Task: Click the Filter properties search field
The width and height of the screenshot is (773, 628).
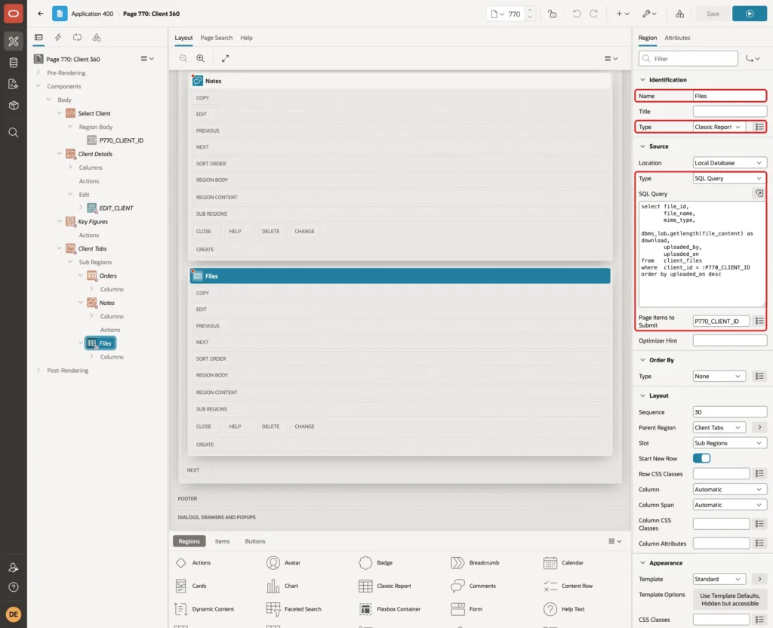Action: click(688, 59)
